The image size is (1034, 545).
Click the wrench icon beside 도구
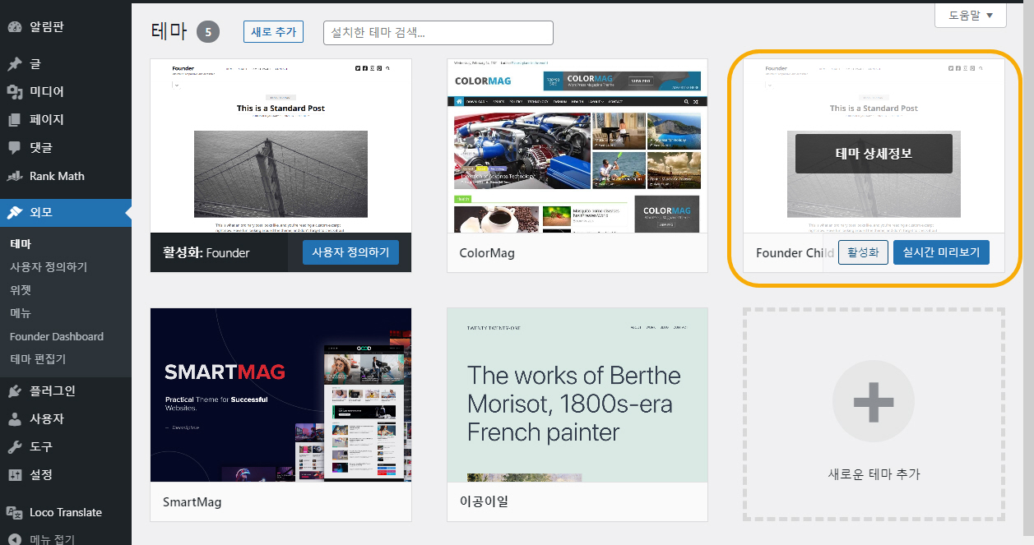tap(14, 447)
